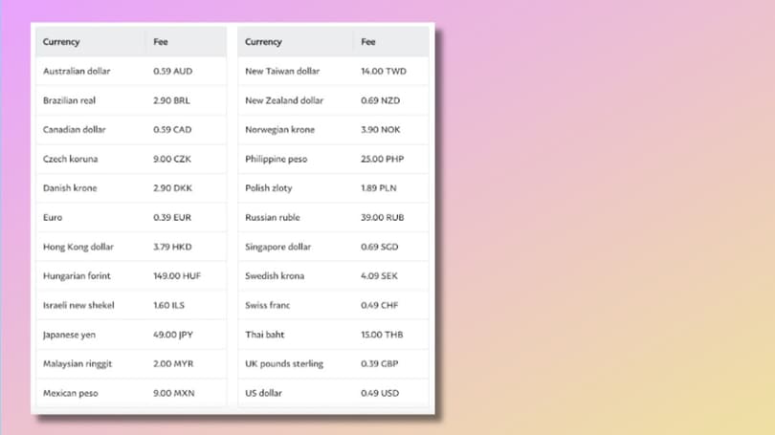Click the left table's Currency column header

[61, 42]
